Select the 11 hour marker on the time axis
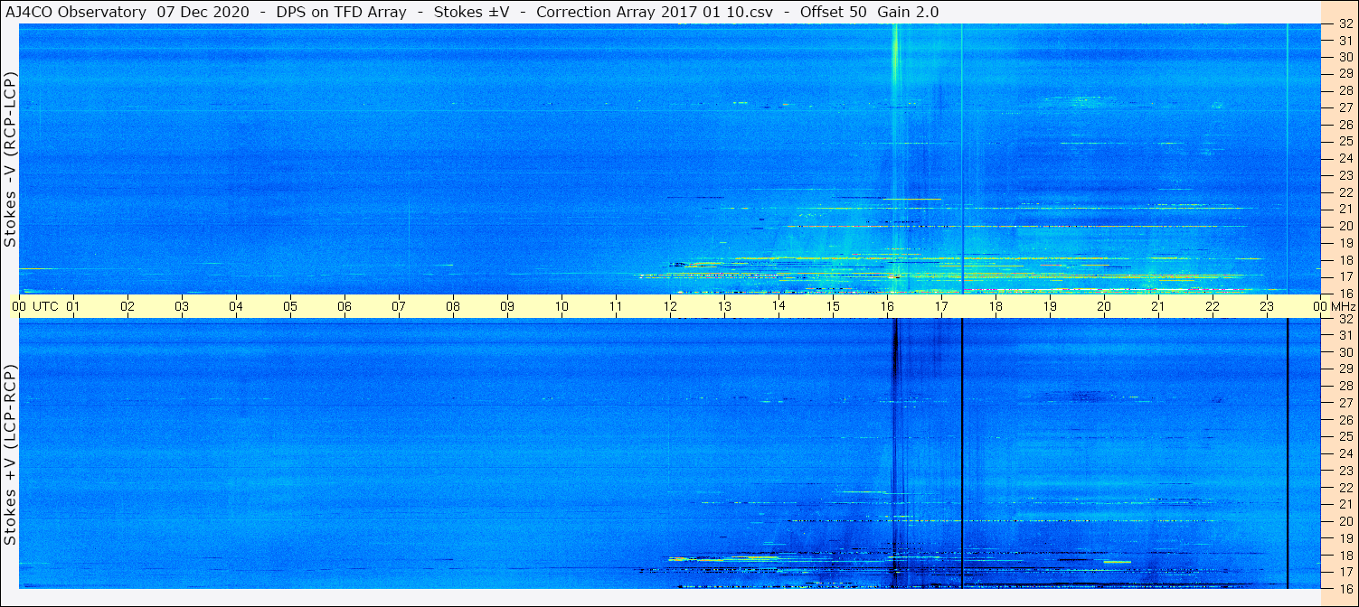 tap(616, 306)
